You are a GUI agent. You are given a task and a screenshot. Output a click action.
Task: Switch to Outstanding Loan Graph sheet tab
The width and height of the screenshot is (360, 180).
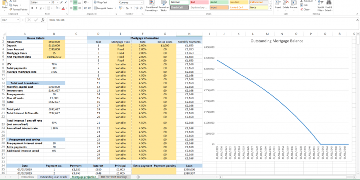53,177
